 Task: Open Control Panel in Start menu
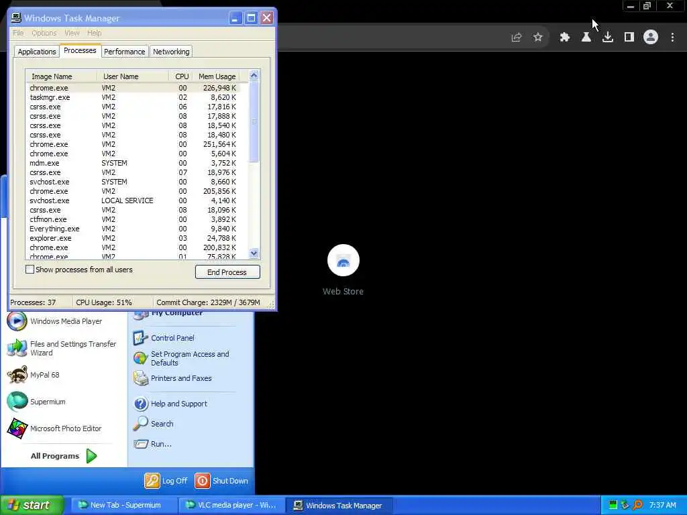pos(164,338)
